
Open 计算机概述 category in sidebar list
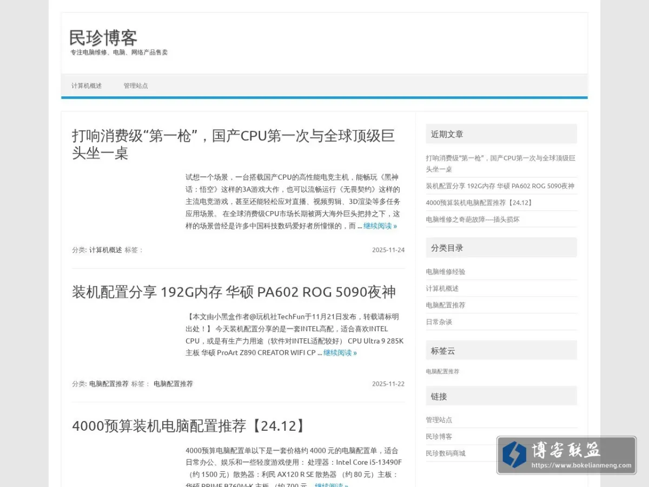[x=442, y=288]
